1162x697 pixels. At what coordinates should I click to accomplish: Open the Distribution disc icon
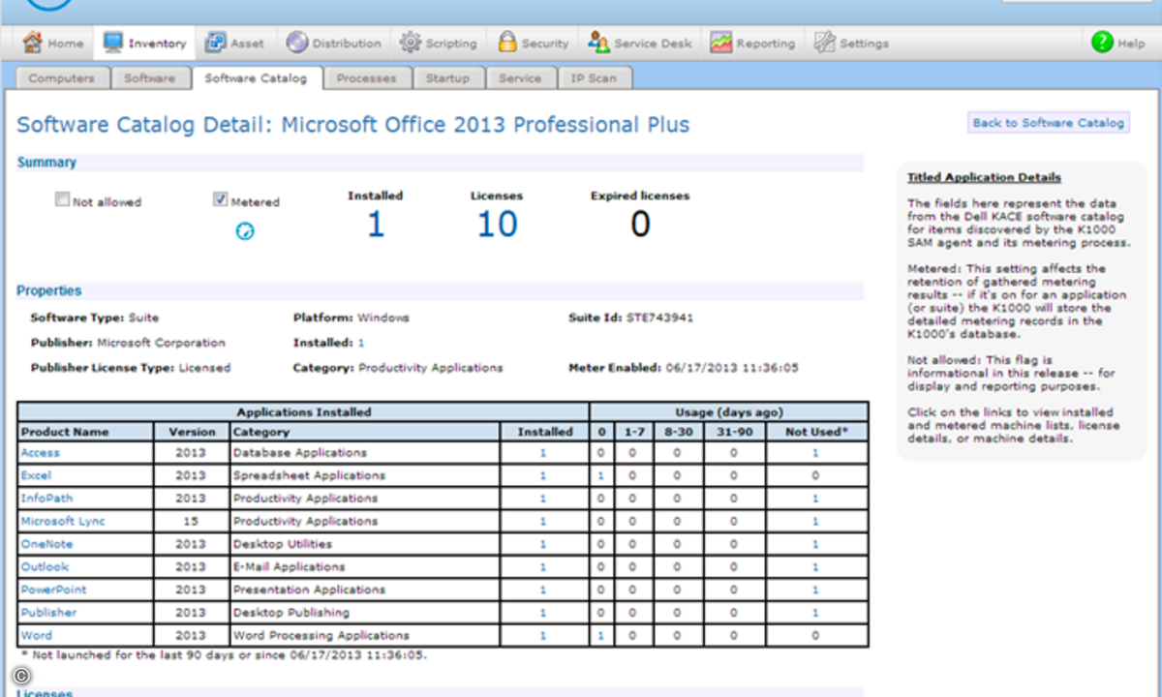tap(297, 43)
